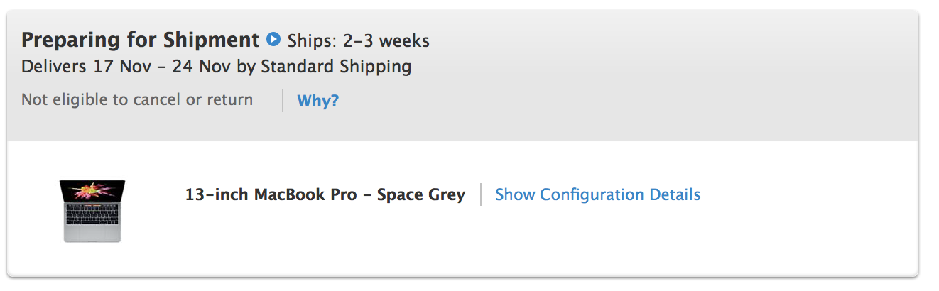Click the "13-inch MacBook Pro" product name
Viewport: 939px width, 291px height.
pos(271,194)
